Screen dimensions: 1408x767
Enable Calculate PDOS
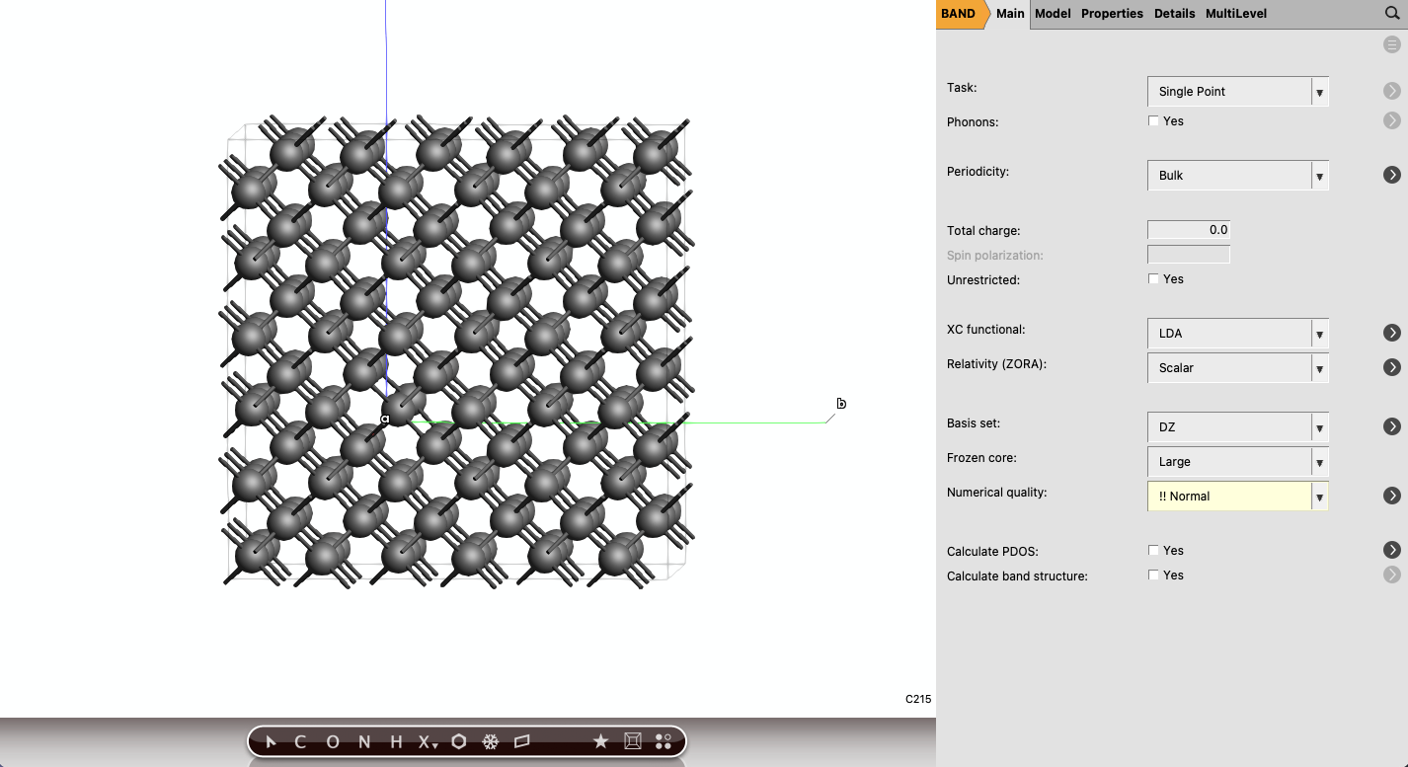click(x=1153, y=550)
